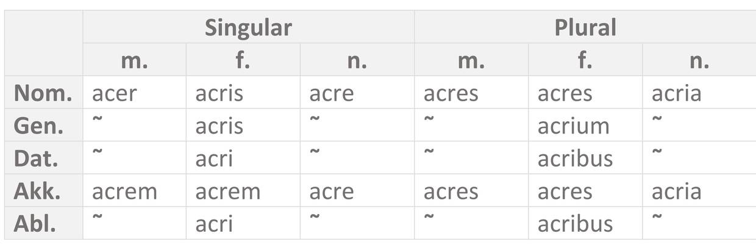Viewport: 756px width, 250px height.
Task: Click 'acria' in the Nom. row
Action: [x=676, y=93]
